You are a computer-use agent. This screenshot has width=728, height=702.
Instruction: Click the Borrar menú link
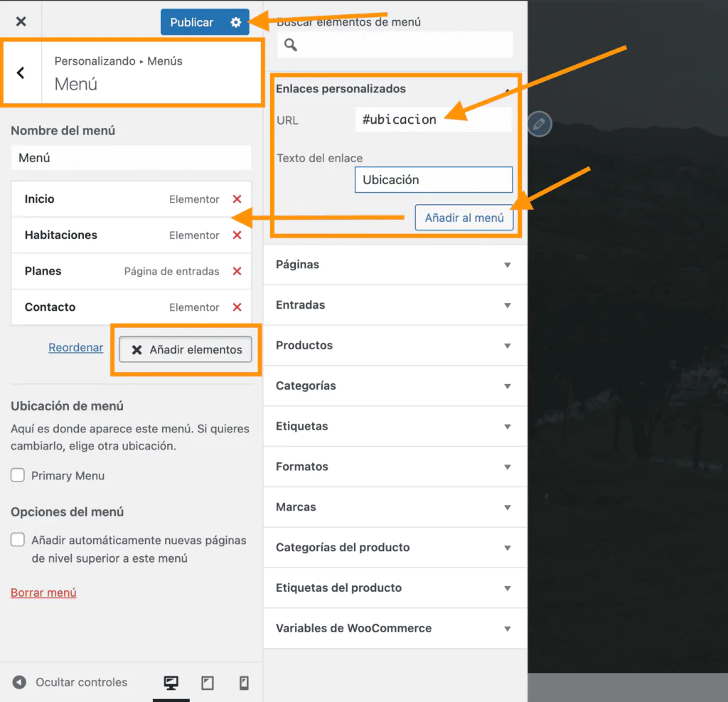43,592
